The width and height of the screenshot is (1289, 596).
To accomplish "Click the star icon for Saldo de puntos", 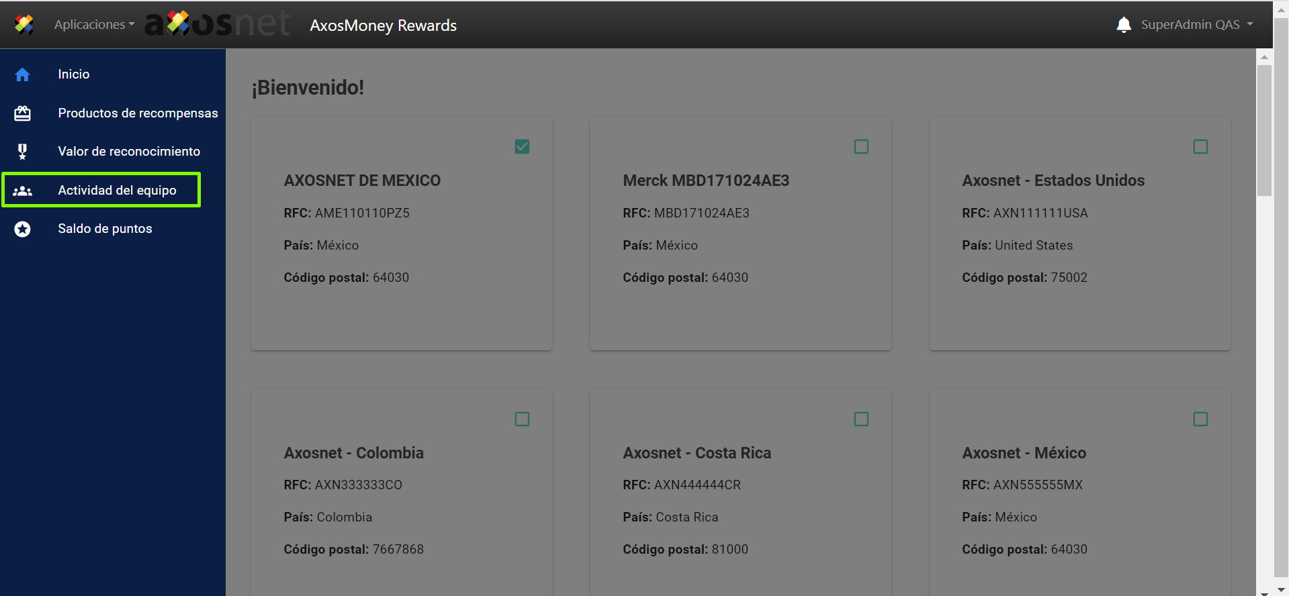I will click(x=22, y=229).
